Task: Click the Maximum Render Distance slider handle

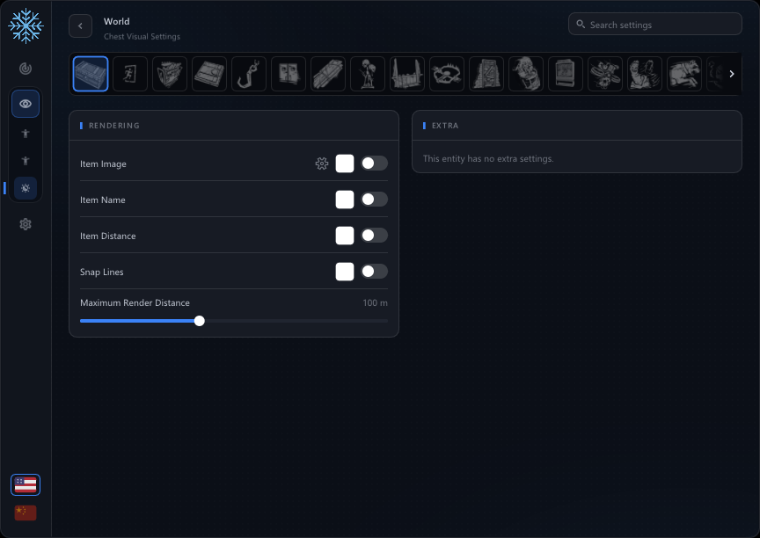Action: (199, 321)
